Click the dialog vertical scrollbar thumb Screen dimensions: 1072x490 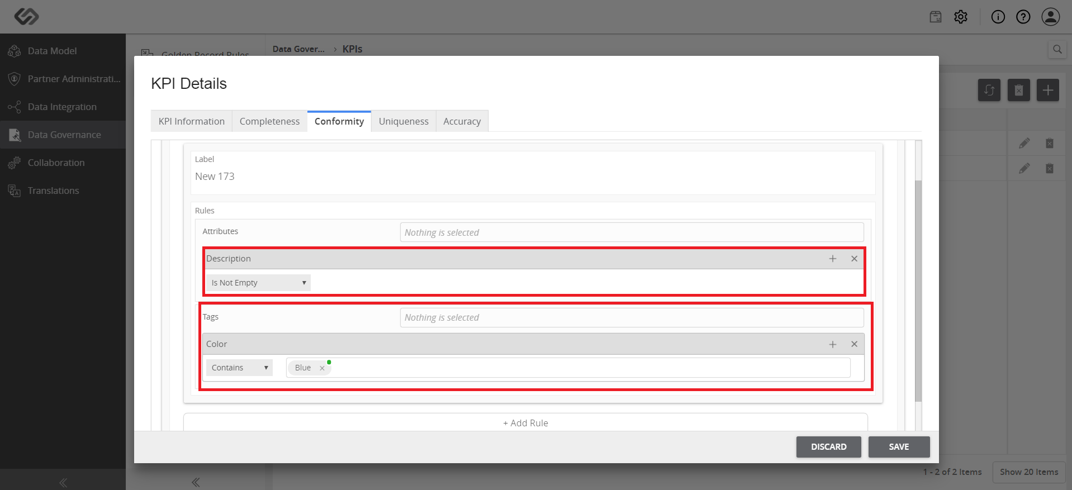[918, 291]
